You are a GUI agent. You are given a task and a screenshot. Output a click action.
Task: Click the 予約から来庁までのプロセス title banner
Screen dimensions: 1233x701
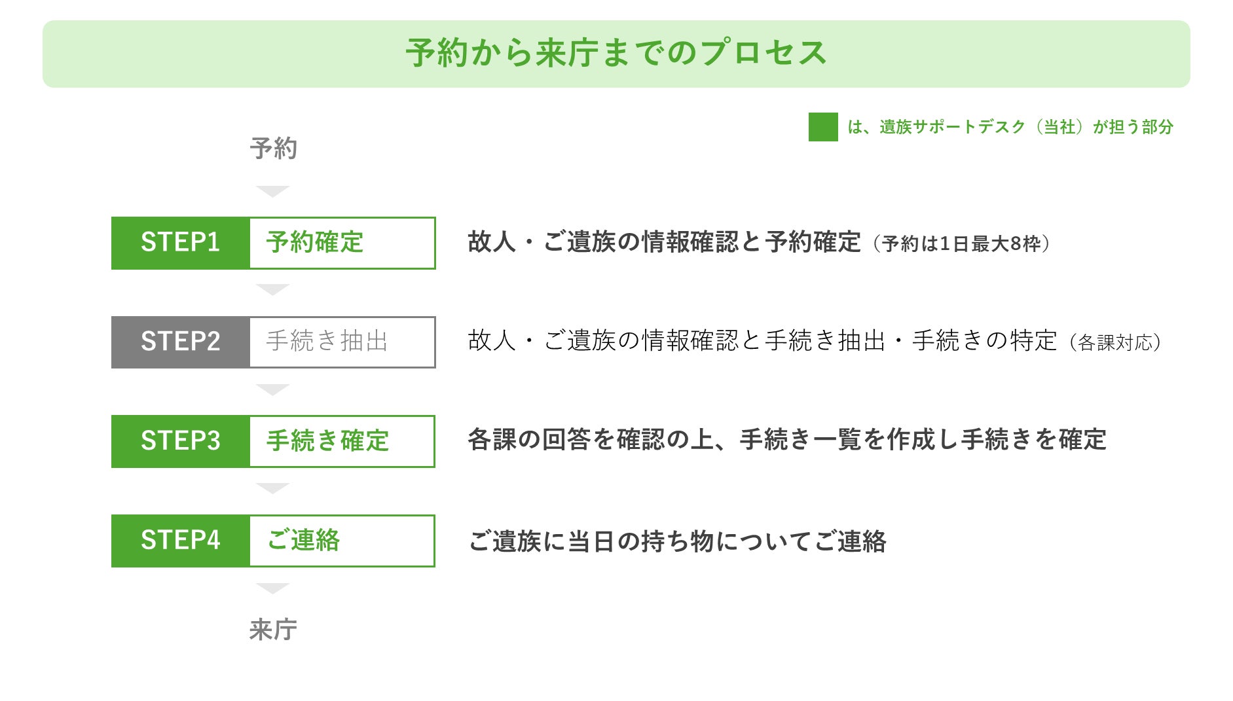pyautogui.click(x=616, y=54)
